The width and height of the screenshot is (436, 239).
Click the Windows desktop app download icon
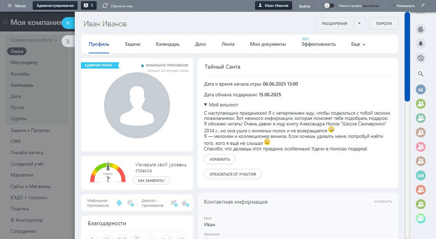(174, 203)
